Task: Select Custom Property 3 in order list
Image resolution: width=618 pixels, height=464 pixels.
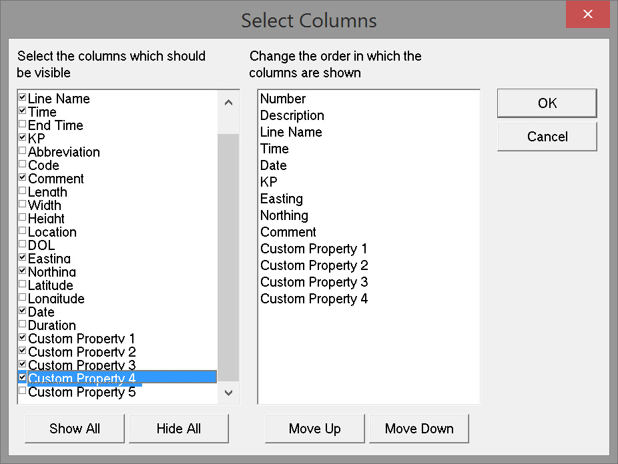Action: (314, 282)
